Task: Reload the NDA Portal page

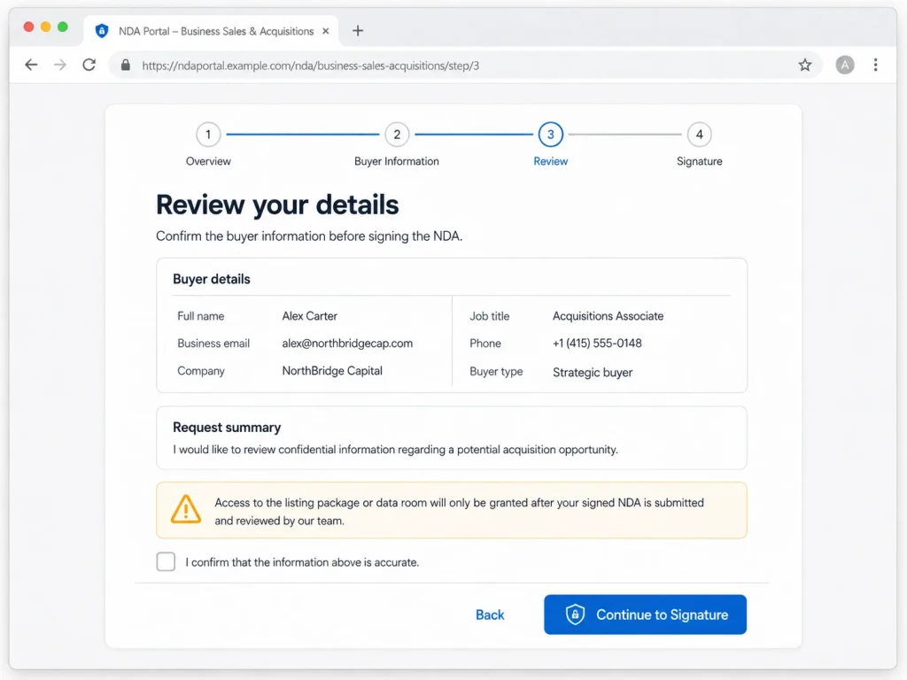Action: [89, 65]
